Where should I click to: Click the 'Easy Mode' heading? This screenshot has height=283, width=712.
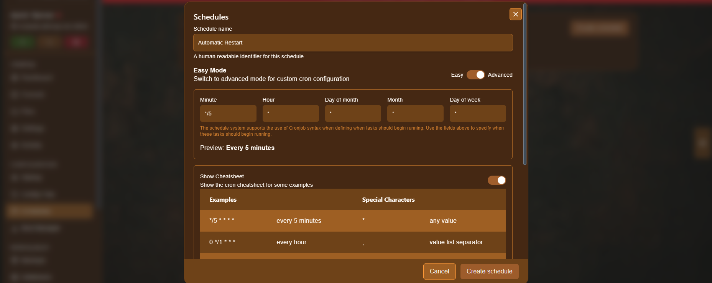click(210, 70)
